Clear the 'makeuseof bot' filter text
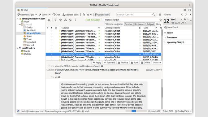Viewport: 208px width, 117px height. click(x=161, y=20)
